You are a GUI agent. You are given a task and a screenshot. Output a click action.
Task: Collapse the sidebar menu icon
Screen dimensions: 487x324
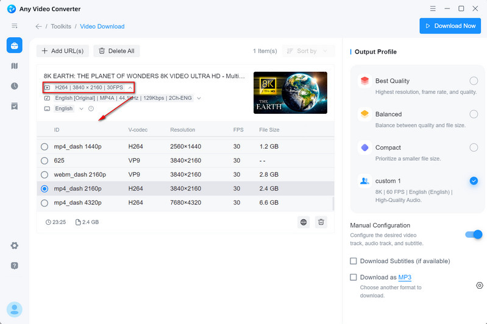14,26
